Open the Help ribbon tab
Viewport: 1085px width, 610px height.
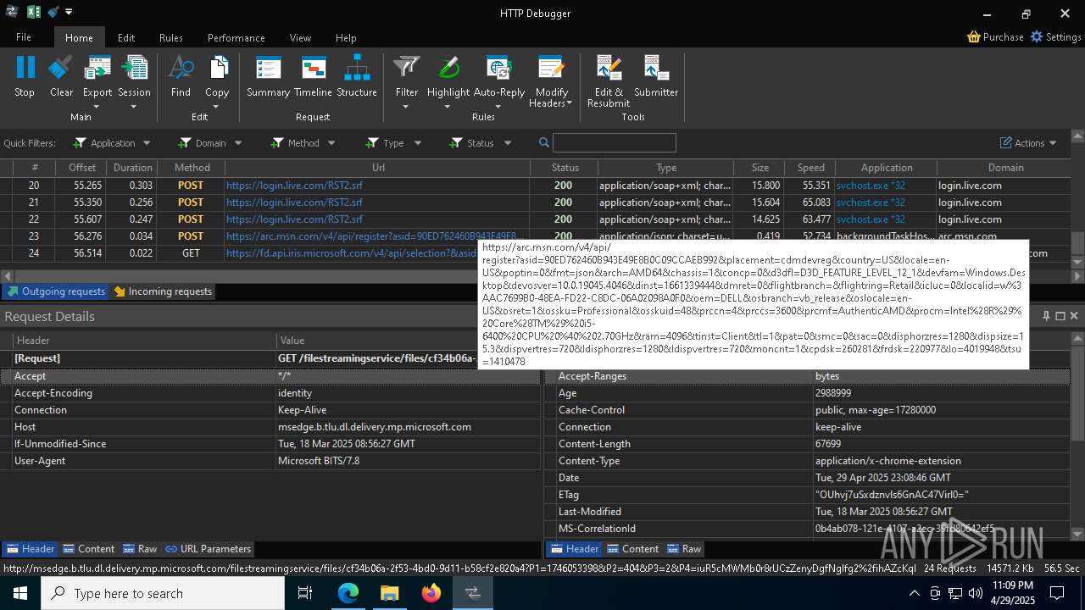(x=346, y=37)
